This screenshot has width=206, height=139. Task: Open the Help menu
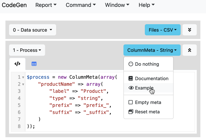(147, 5)
